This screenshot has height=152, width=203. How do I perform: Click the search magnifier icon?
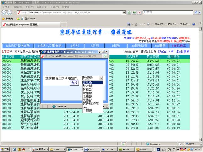[195, 13]
